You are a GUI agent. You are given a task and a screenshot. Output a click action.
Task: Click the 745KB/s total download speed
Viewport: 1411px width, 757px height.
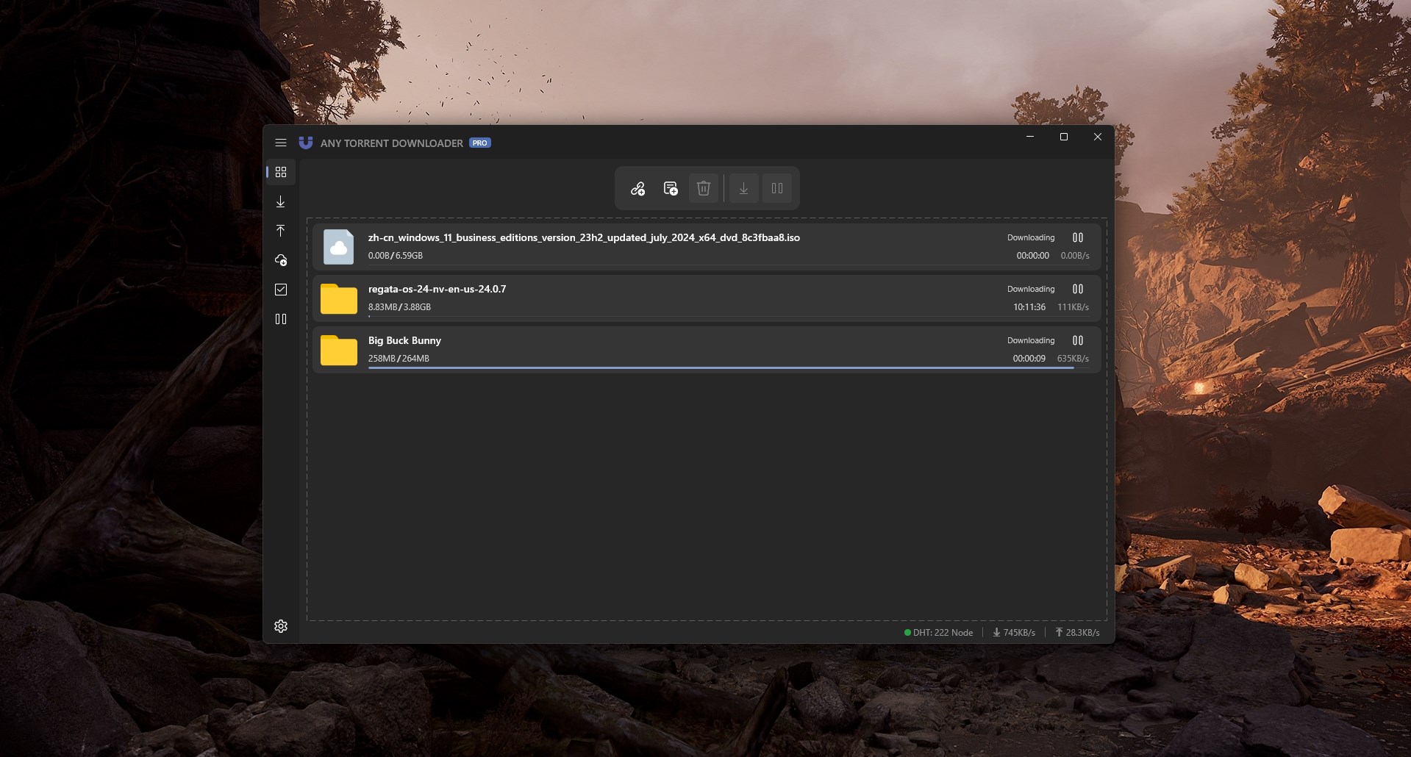[1014, 633]
